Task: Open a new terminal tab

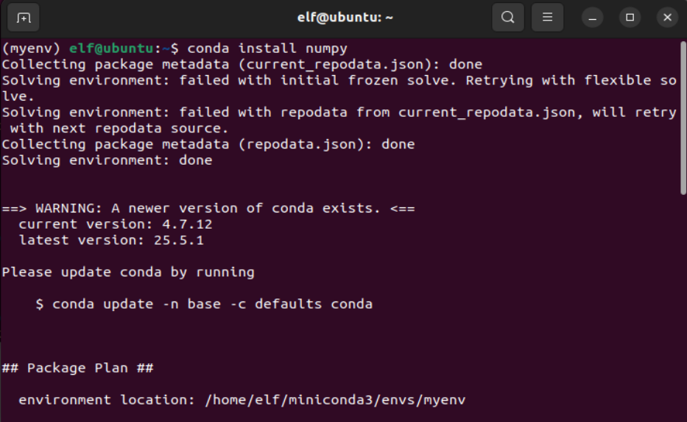Action: click(x=24, y=17)
